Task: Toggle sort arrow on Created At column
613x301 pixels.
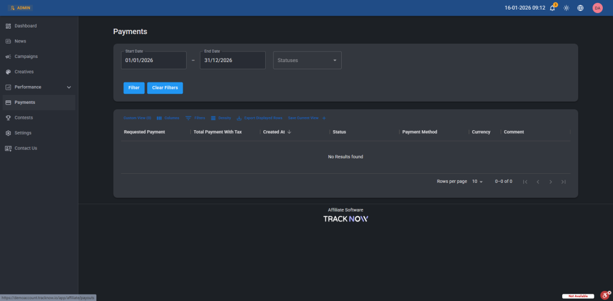Action: tap(290, 132)
